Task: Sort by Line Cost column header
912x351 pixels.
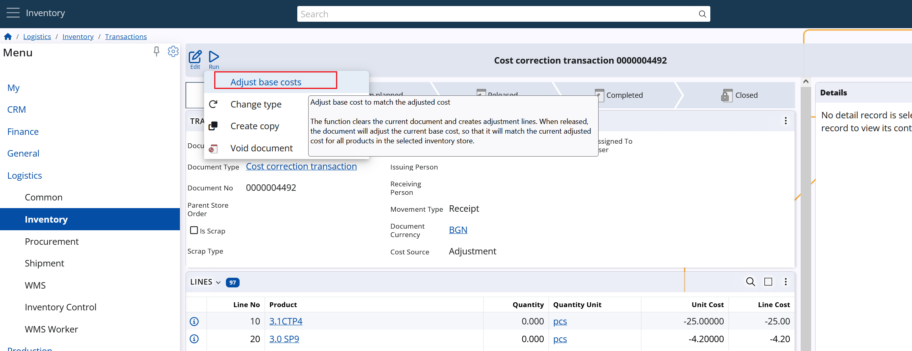Action: [774, 305]
